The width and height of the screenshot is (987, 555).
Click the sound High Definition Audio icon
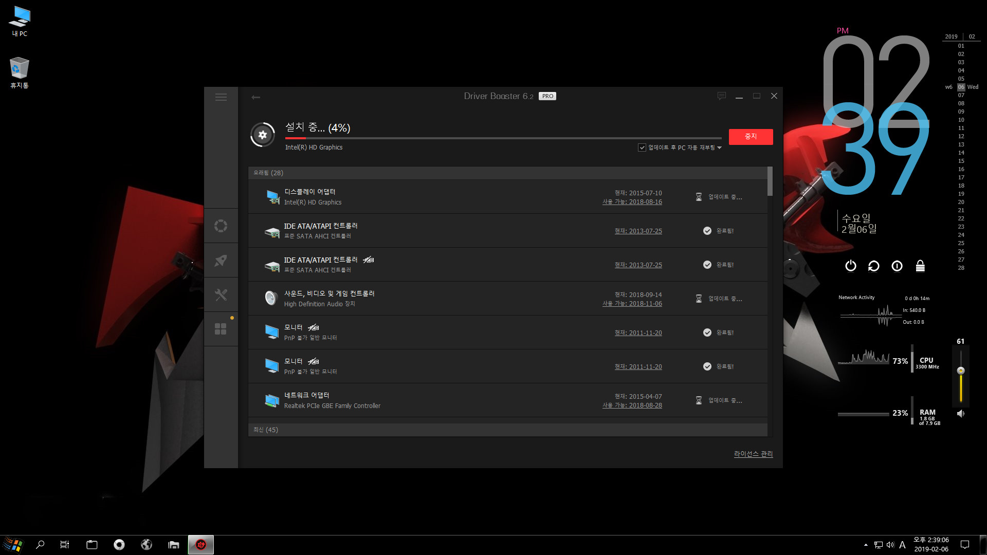[x=270, y=298]
